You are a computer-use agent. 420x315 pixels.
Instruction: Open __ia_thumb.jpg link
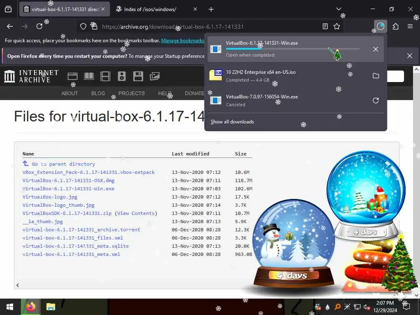click(x=43, y=221)
